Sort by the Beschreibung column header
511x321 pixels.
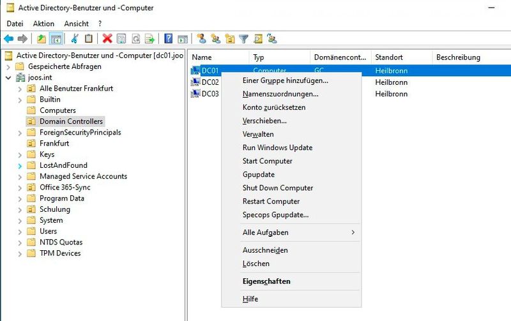coord(471,57)
